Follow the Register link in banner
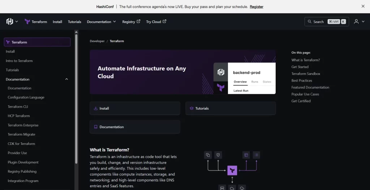 click(x=257, y=6)
